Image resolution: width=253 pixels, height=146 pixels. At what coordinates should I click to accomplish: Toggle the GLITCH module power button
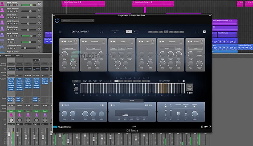(189, 42)
